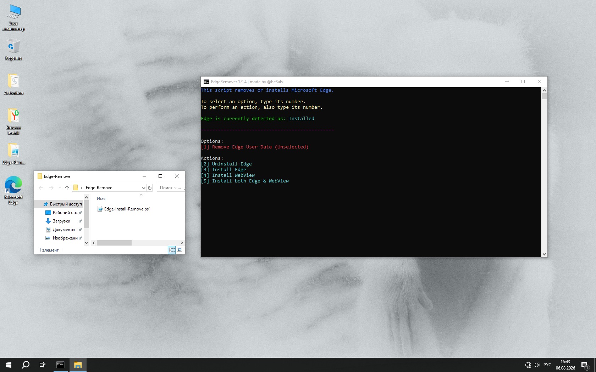Click the Remove Edge User Data option line
Screen dimensions: 596x372
(255, 147)
